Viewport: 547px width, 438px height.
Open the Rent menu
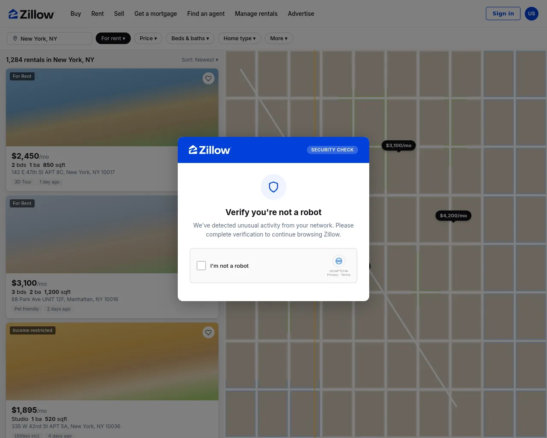click(x=97, y=14)
